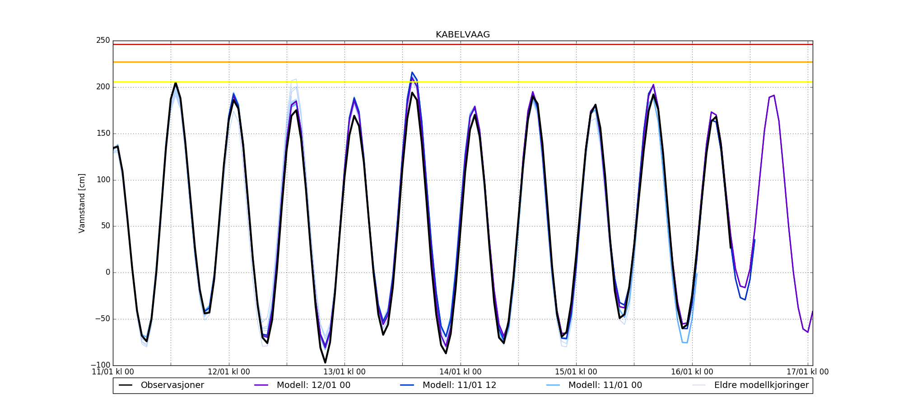Click y-axis value 150
903x406 pixels.
103,134
